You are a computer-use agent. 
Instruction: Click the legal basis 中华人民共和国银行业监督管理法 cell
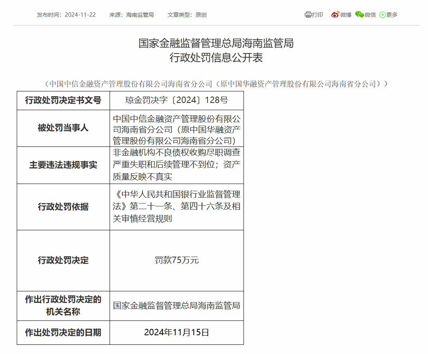pos(177,207)
